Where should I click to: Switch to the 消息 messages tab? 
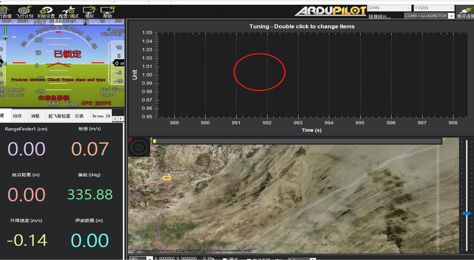click(35, 116)
